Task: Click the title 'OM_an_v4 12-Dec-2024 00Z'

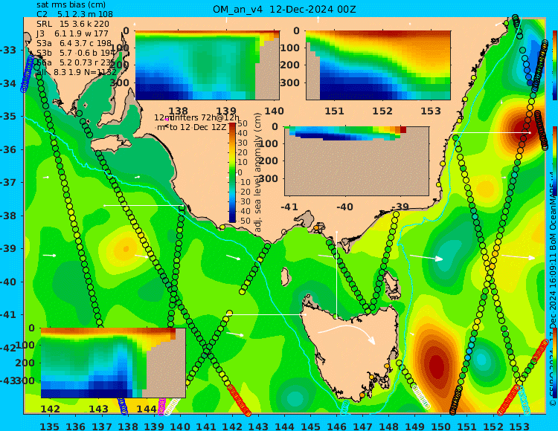Action: tap(284, 10)
